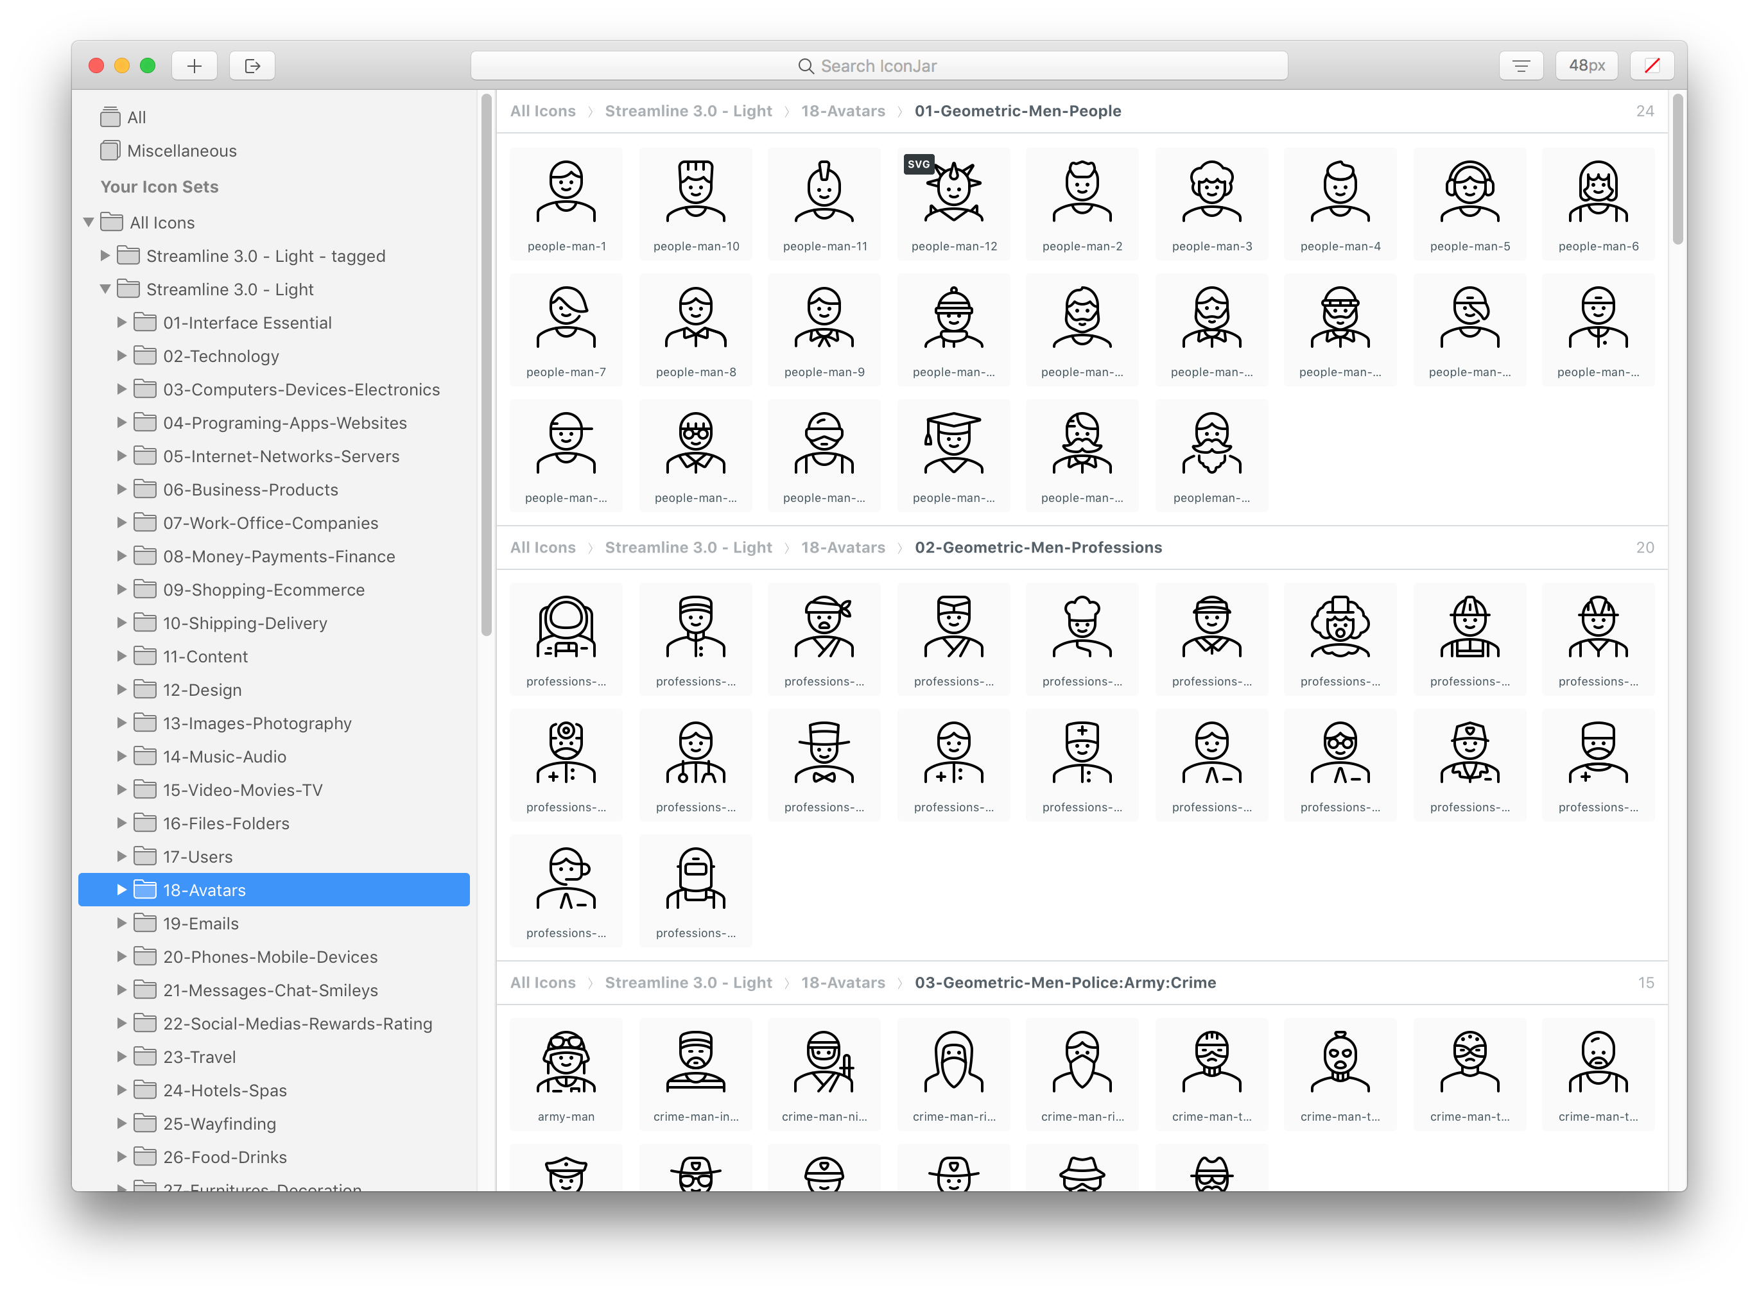Collapse the All Icons tree disclosure triangle

[x=89, y=223]
